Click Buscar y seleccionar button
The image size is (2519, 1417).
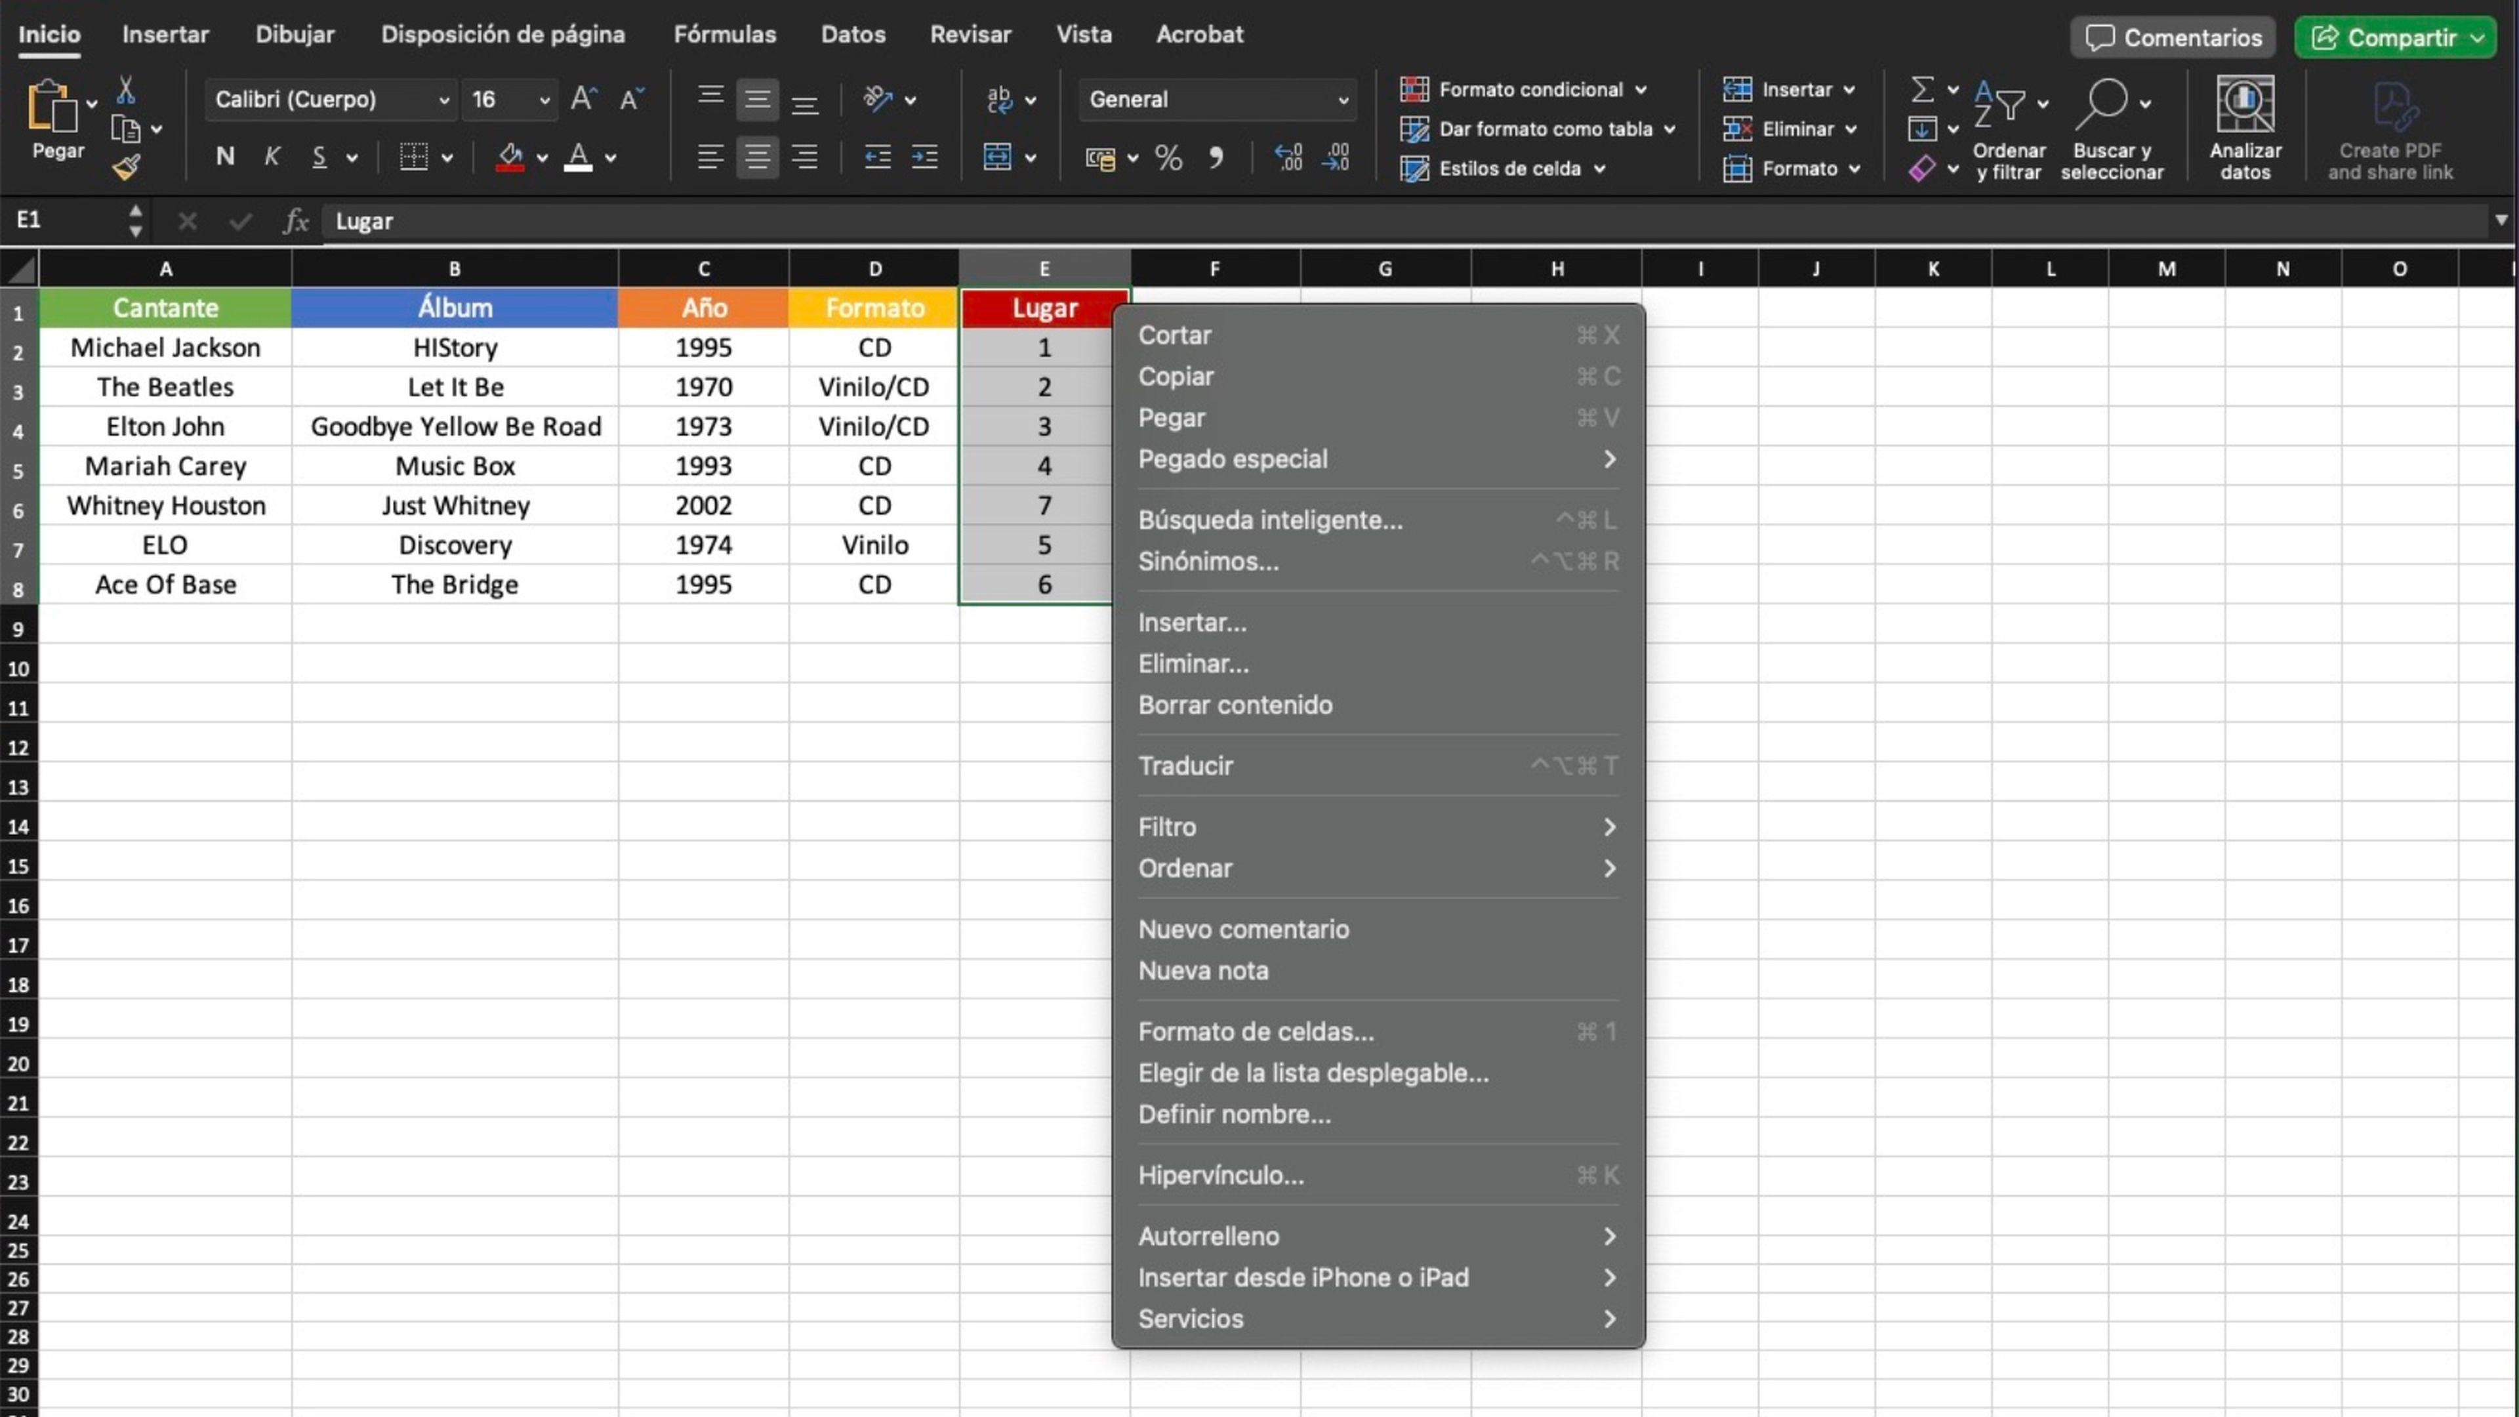pyautogui.click(x=2112, y=128)
